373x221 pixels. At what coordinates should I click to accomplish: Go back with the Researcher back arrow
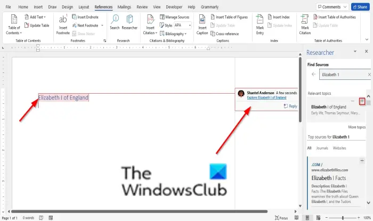[313, 75]
